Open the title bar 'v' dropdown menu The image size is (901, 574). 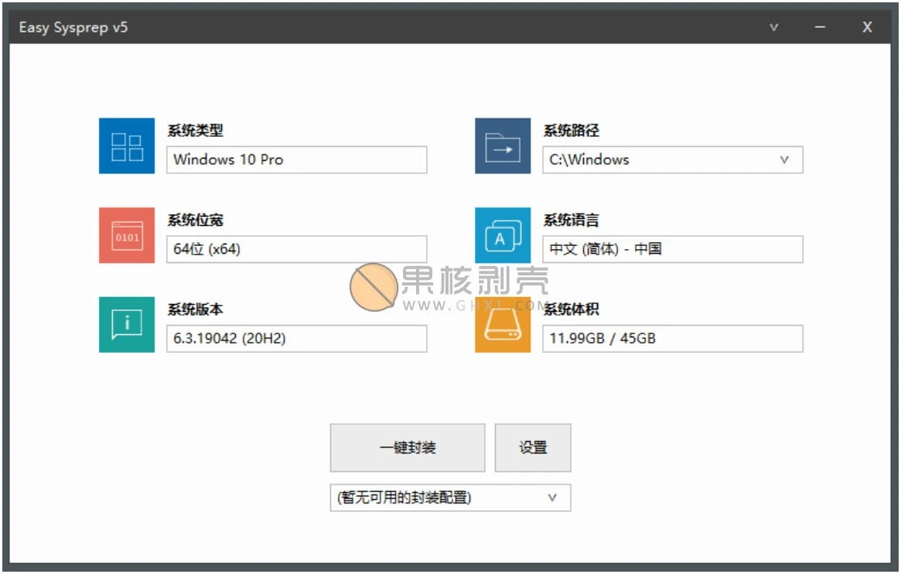click(773, 27)
